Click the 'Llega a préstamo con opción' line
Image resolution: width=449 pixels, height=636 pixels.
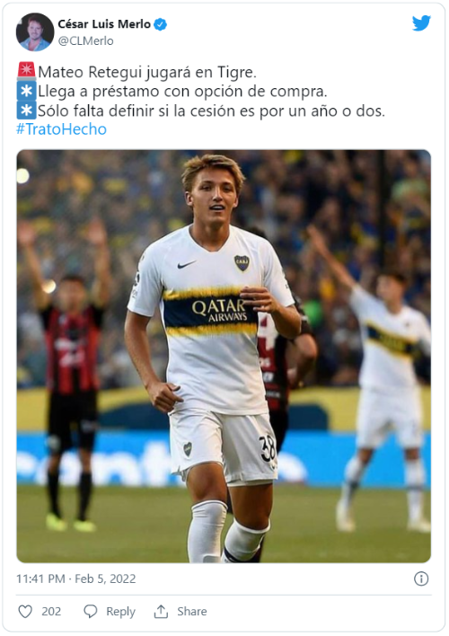[x=182, y=92]
